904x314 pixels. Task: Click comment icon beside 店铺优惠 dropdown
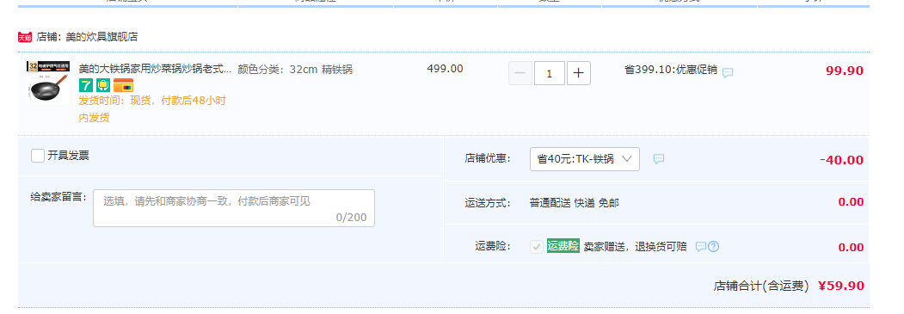click(x=659, y=158)
